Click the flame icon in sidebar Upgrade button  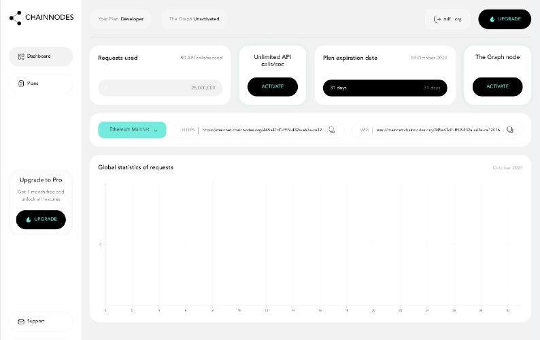pyautogui.click(x=29, y=220)
